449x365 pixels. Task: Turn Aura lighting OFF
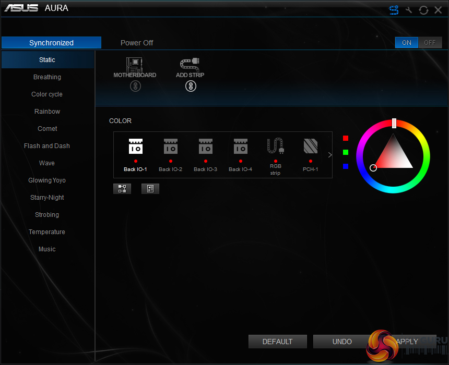(x=430, y=43)
